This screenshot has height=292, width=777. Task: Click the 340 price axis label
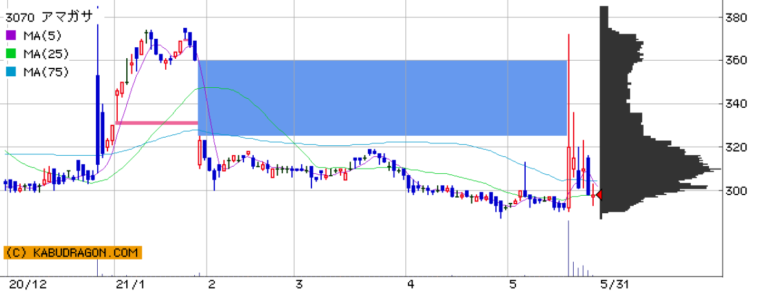[738, 104]
